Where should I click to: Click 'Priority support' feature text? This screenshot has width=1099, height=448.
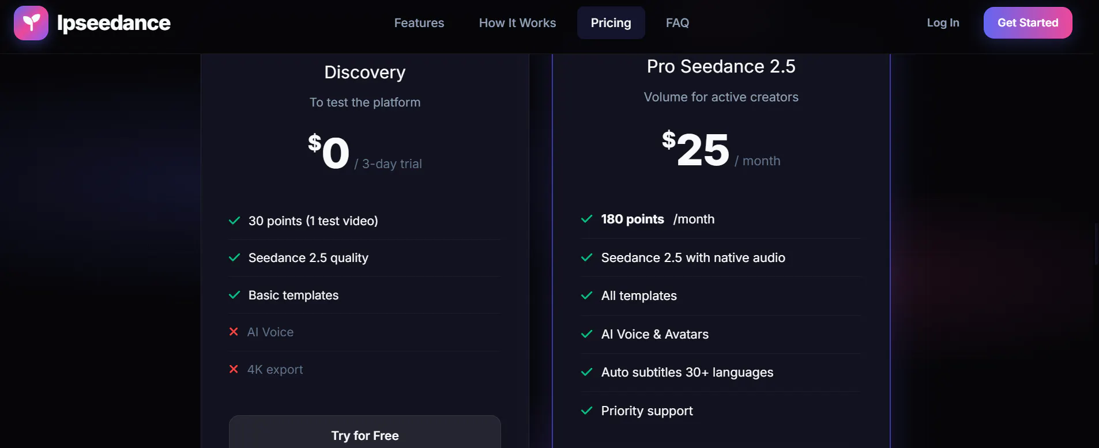pyautogui.click(x=647, y=411)
